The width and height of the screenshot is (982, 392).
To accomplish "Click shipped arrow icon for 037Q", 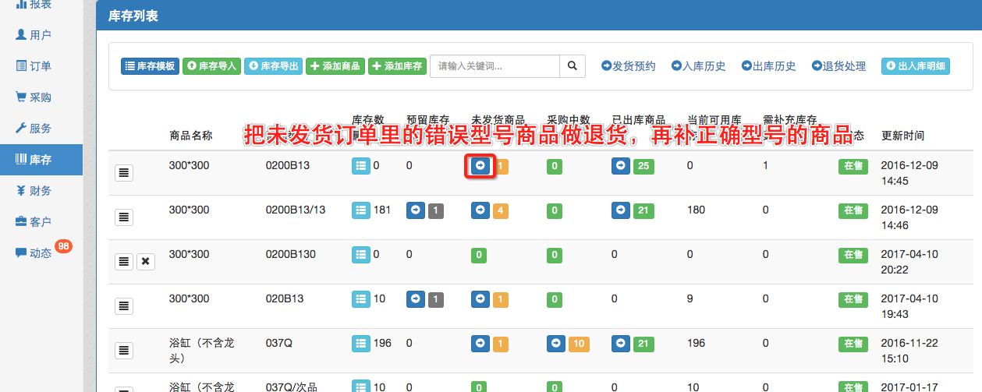I will click(621, 344).
